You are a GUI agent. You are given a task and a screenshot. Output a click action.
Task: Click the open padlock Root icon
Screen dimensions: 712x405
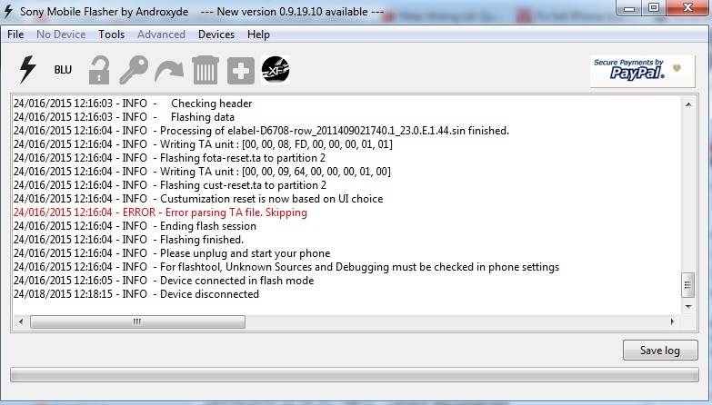pyautogui.click(x=98, y=70)
